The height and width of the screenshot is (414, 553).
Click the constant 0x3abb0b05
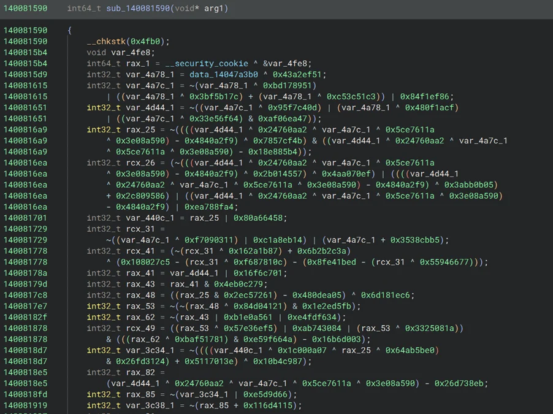(468, 185)
